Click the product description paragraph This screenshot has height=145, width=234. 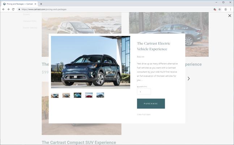click(x=157, y=72)
